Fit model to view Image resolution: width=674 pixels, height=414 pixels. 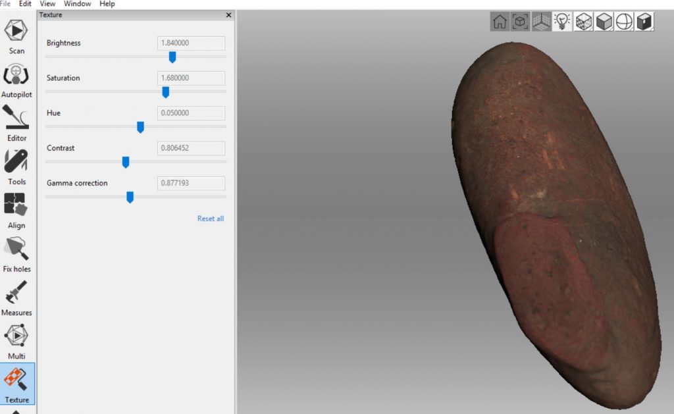[x=520, y=21]
